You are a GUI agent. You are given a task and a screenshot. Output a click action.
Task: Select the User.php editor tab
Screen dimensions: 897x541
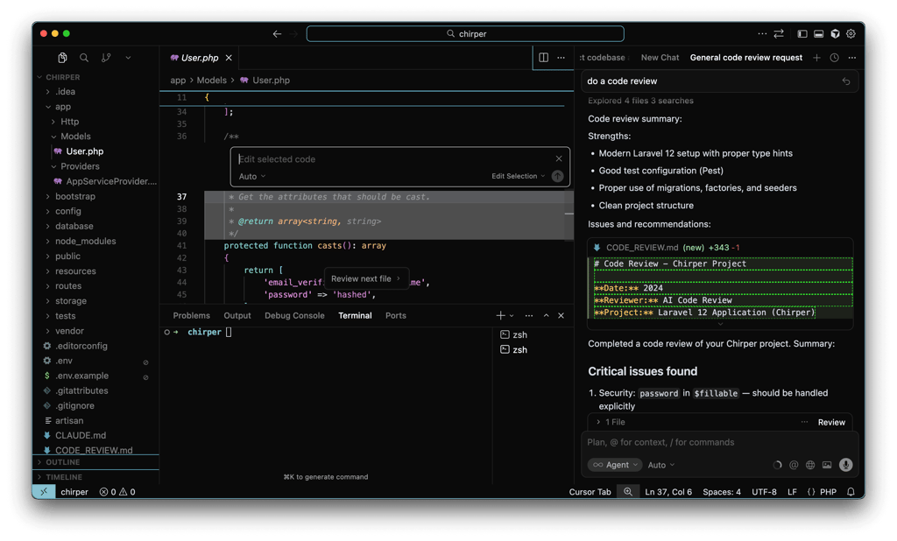[x=200, y=58]
